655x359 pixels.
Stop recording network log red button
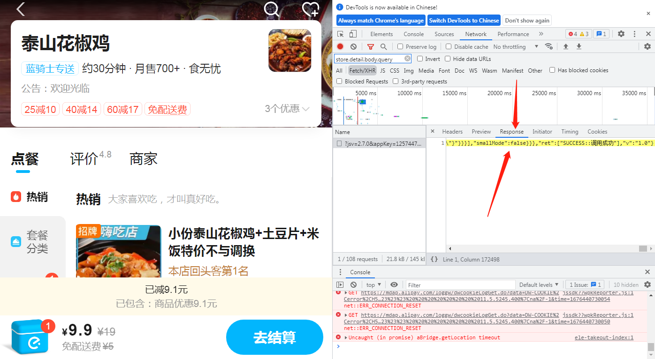click(x=340, y=46)
